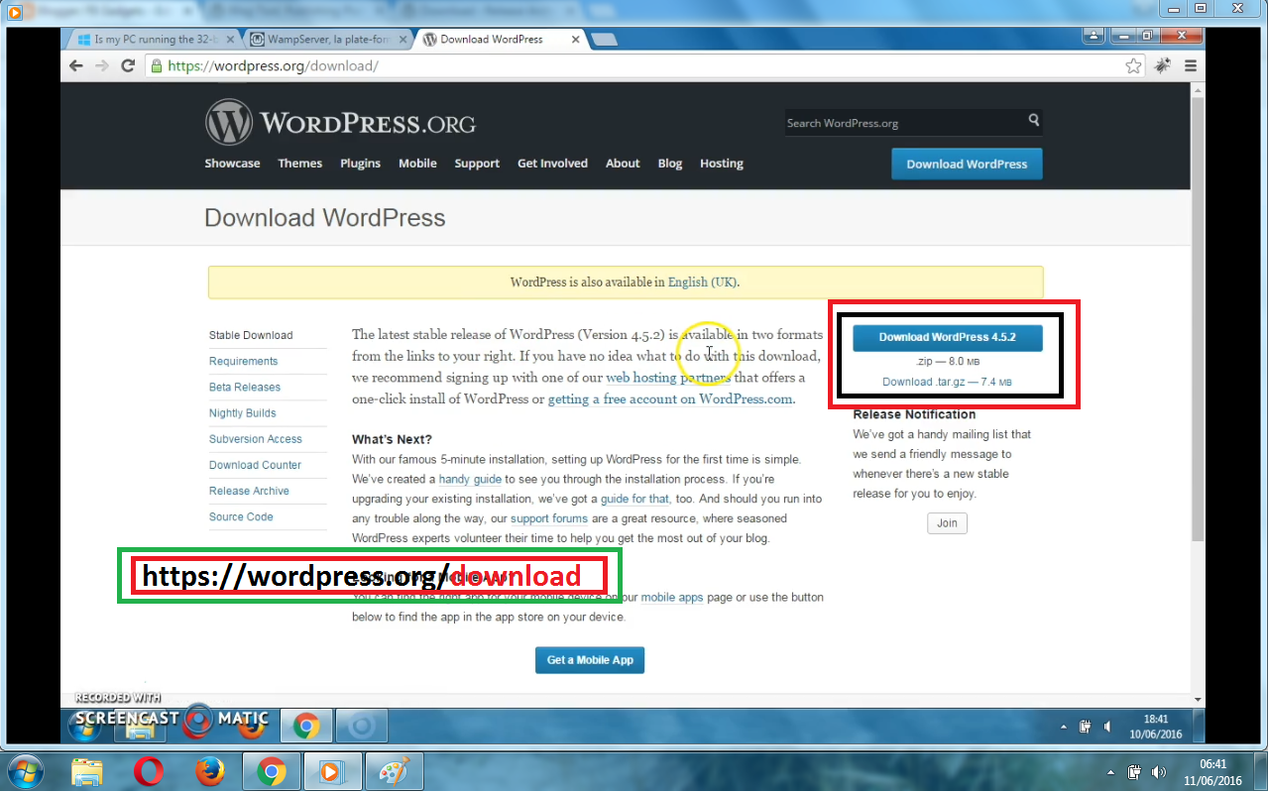Click the Chrome icon in the recorded taskbar
The image size is (1269, 793).
tap(305, 727)
